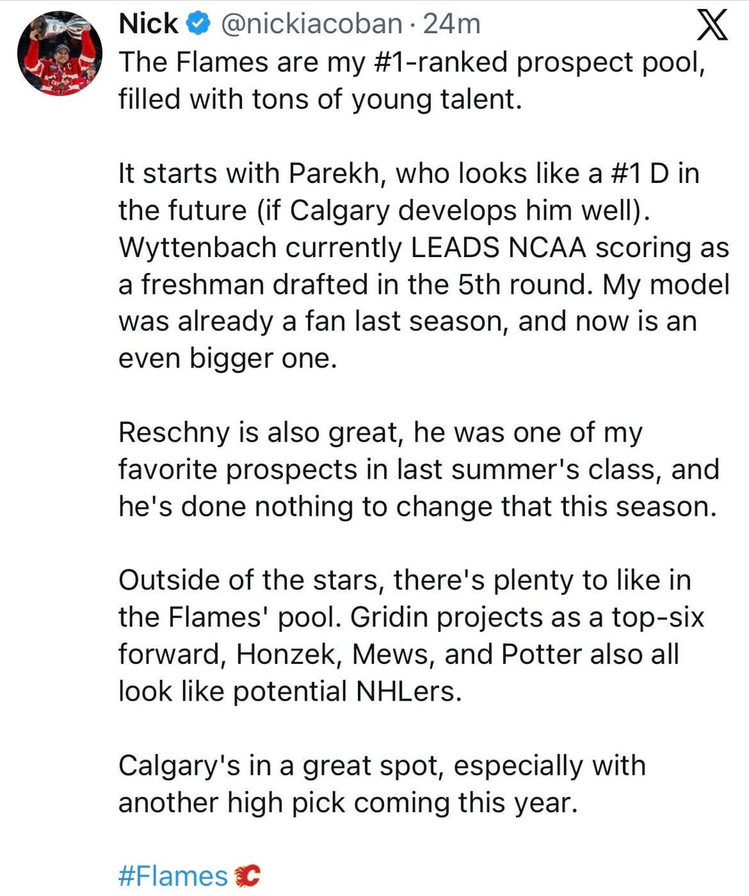Click the Calgary Flames logo emoji
The image size is (749, 896).
point(247,877)
